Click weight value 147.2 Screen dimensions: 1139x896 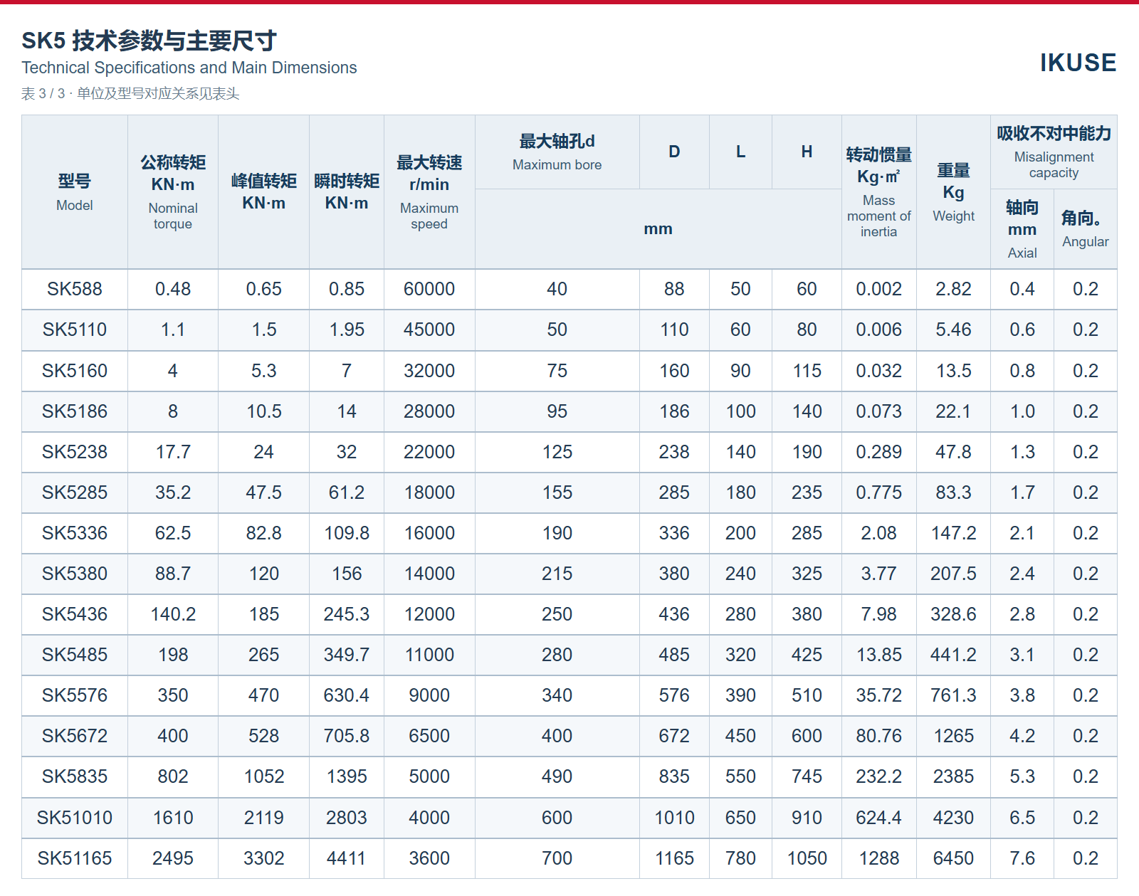point(953,533)
